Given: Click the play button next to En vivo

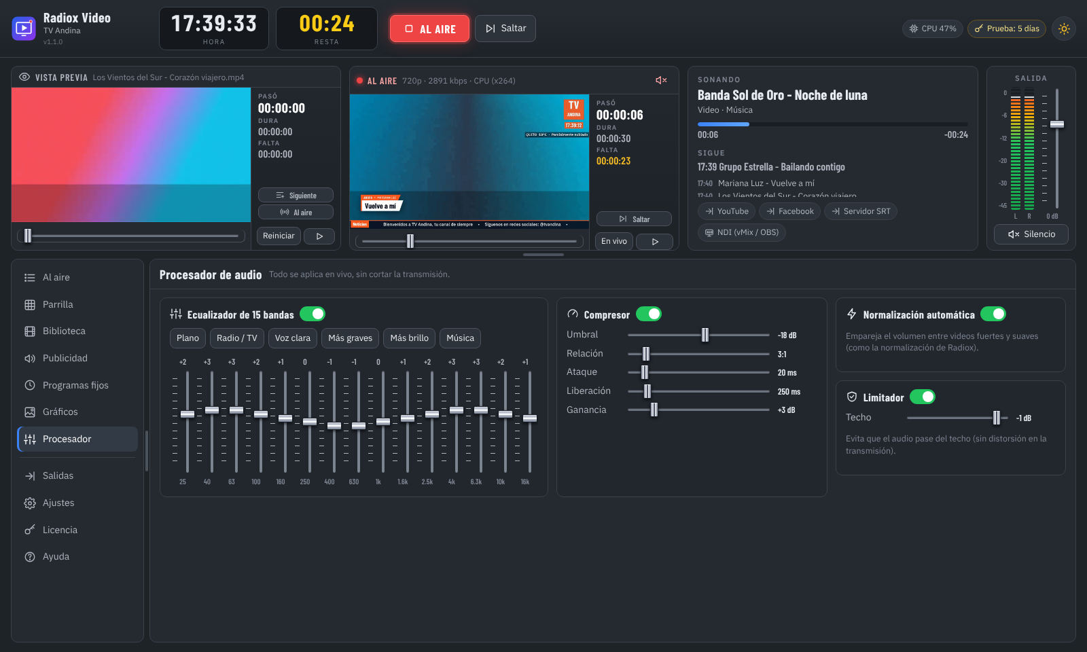Looking at the screenshot, I should [x=655, y=242].
